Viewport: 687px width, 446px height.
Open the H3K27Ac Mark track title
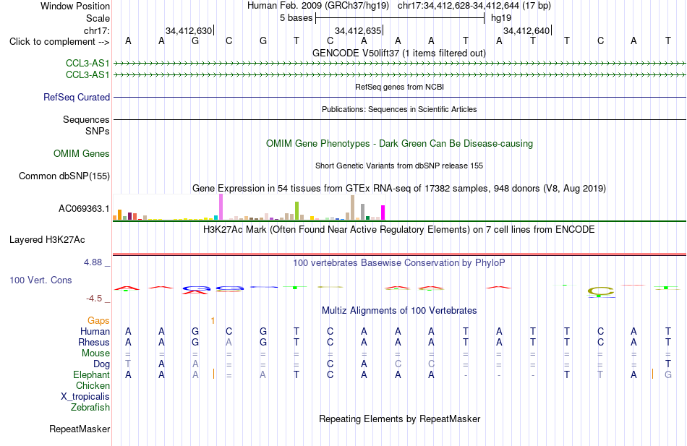[x=398, y=230]
